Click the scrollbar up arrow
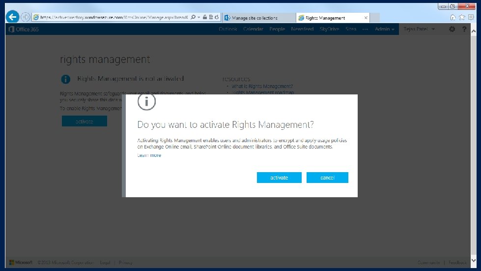 (474, 30)
